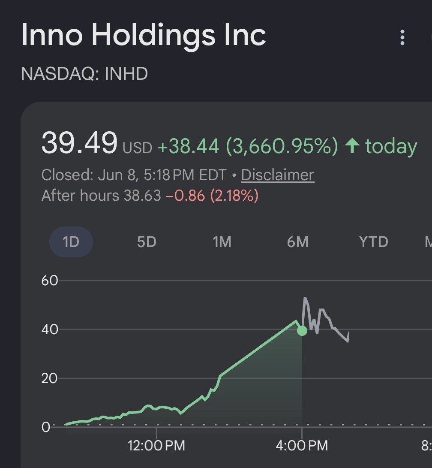Click the 12:00 PM time axis marker
The width and height of the screenshot is (432, 468).
[x=156, y=446]
